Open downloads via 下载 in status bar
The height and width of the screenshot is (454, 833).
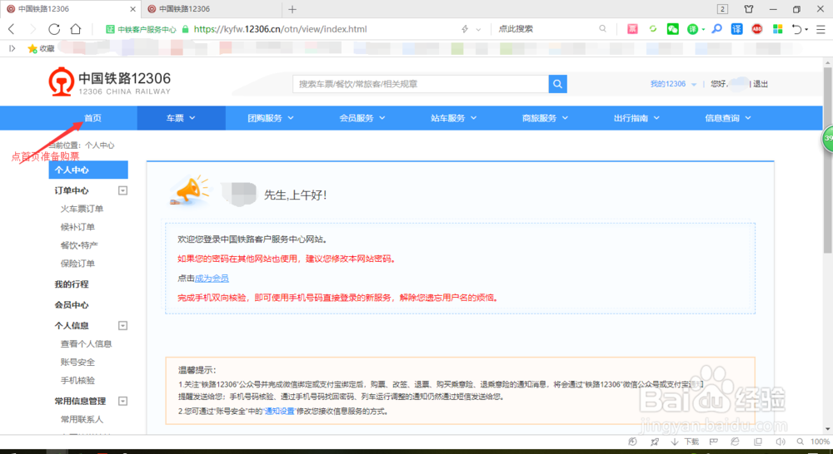685,442
